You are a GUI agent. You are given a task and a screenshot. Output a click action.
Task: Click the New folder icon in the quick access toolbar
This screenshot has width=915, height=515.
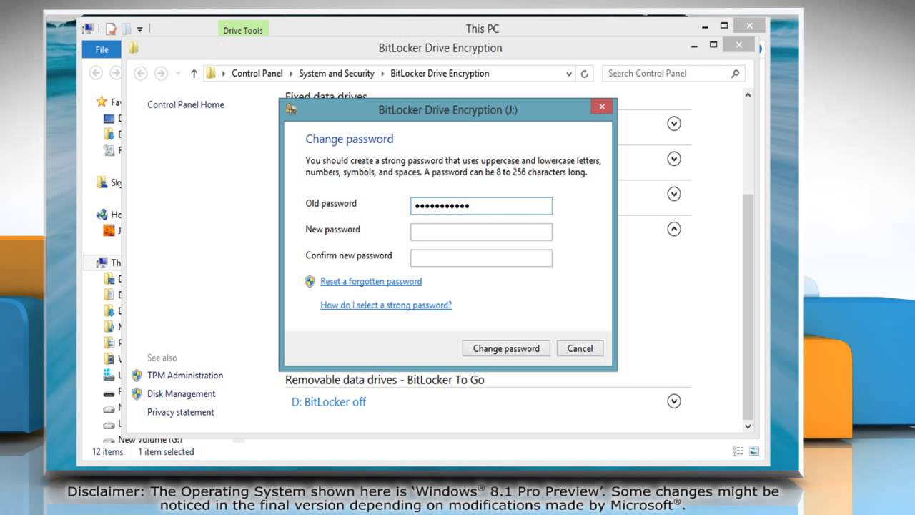(x=126, y=29)
